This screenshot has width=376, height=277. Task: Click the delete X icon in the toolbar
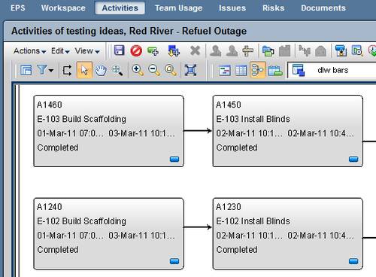[x=195, y=50]
